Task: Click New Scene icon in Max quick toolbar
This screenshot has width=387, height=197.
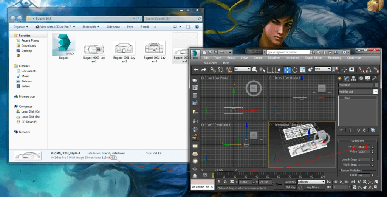Action: pyautogui.click(x=204, y=52)
